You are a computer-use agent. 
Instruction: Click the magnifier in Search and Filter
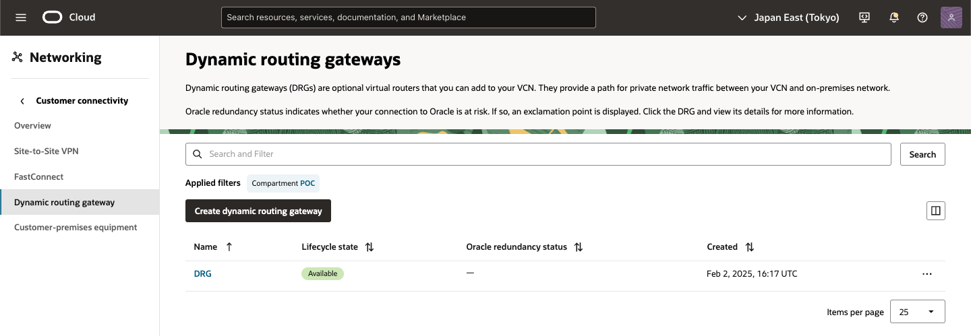click(x=198, y=154)
